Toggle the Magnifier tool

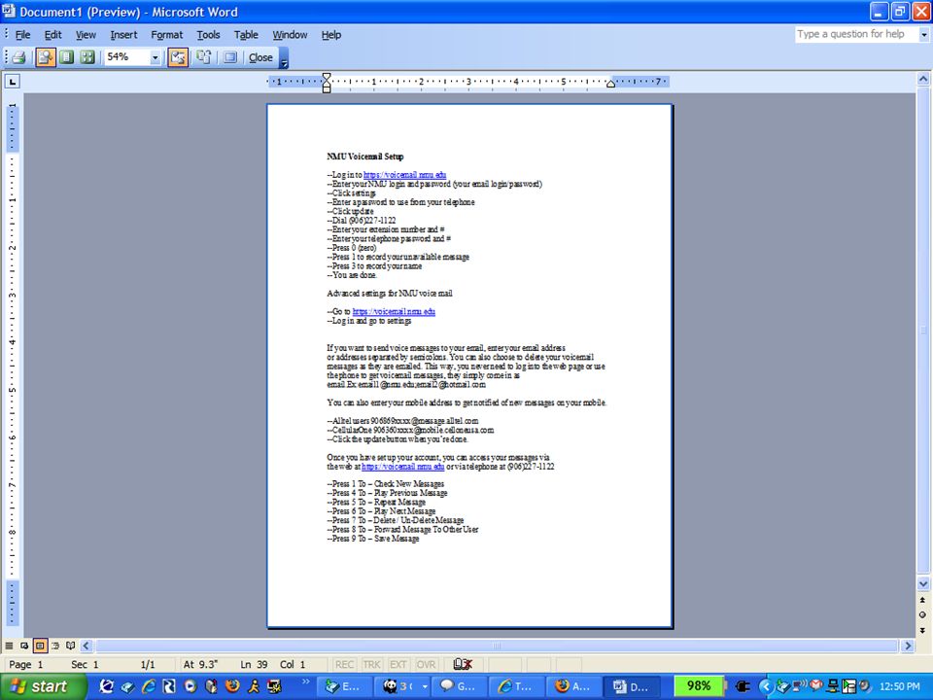pyautogui.click(x=46, y=57)
